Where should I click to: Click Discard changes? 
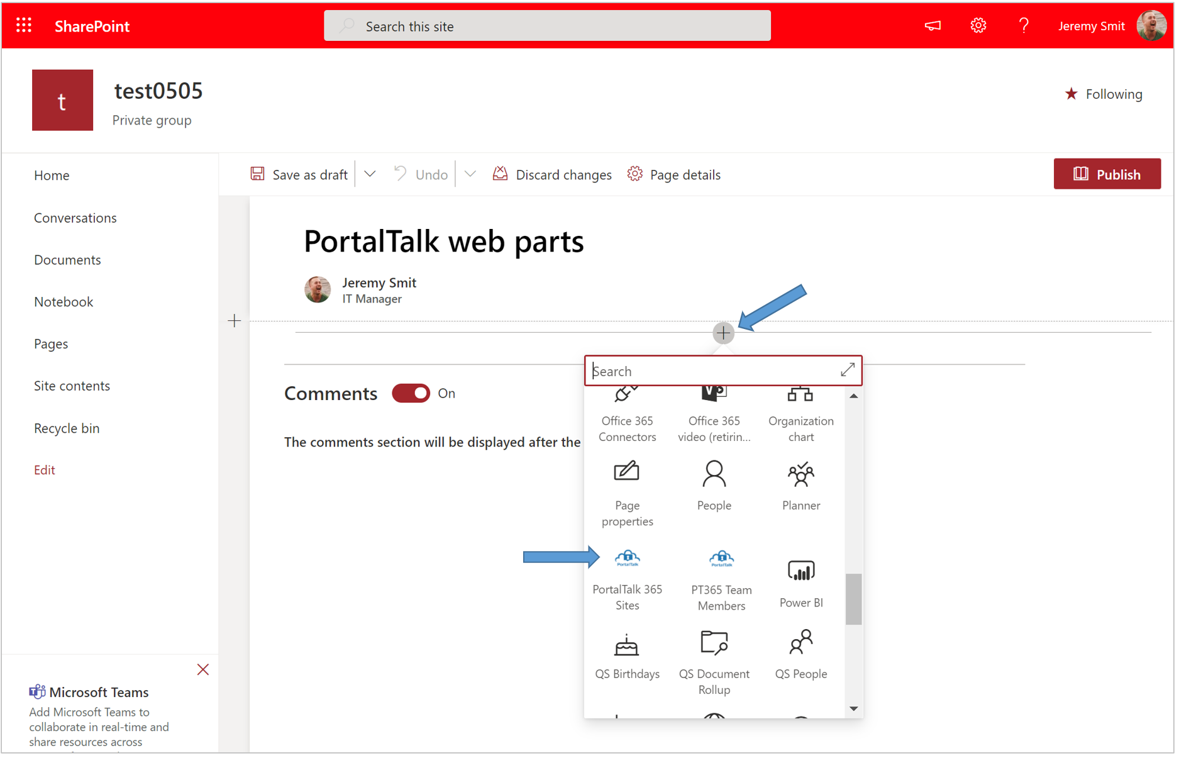551,174
